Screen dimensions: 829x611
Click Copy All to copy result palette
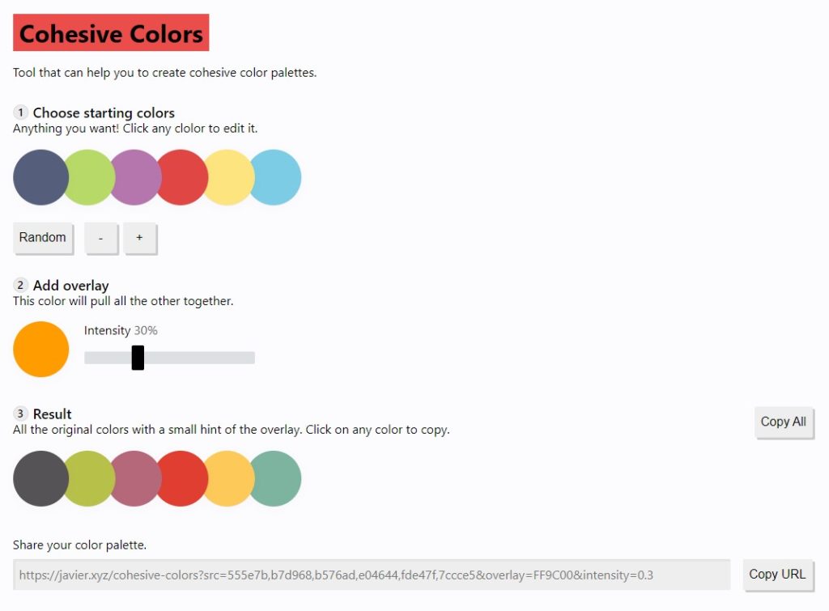pyautogui.click(x=783, y=422)
